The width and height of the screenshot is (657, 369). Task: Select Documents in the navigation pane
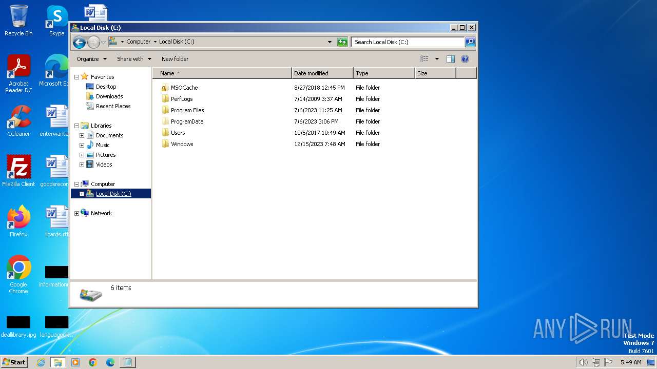(109, 135)
